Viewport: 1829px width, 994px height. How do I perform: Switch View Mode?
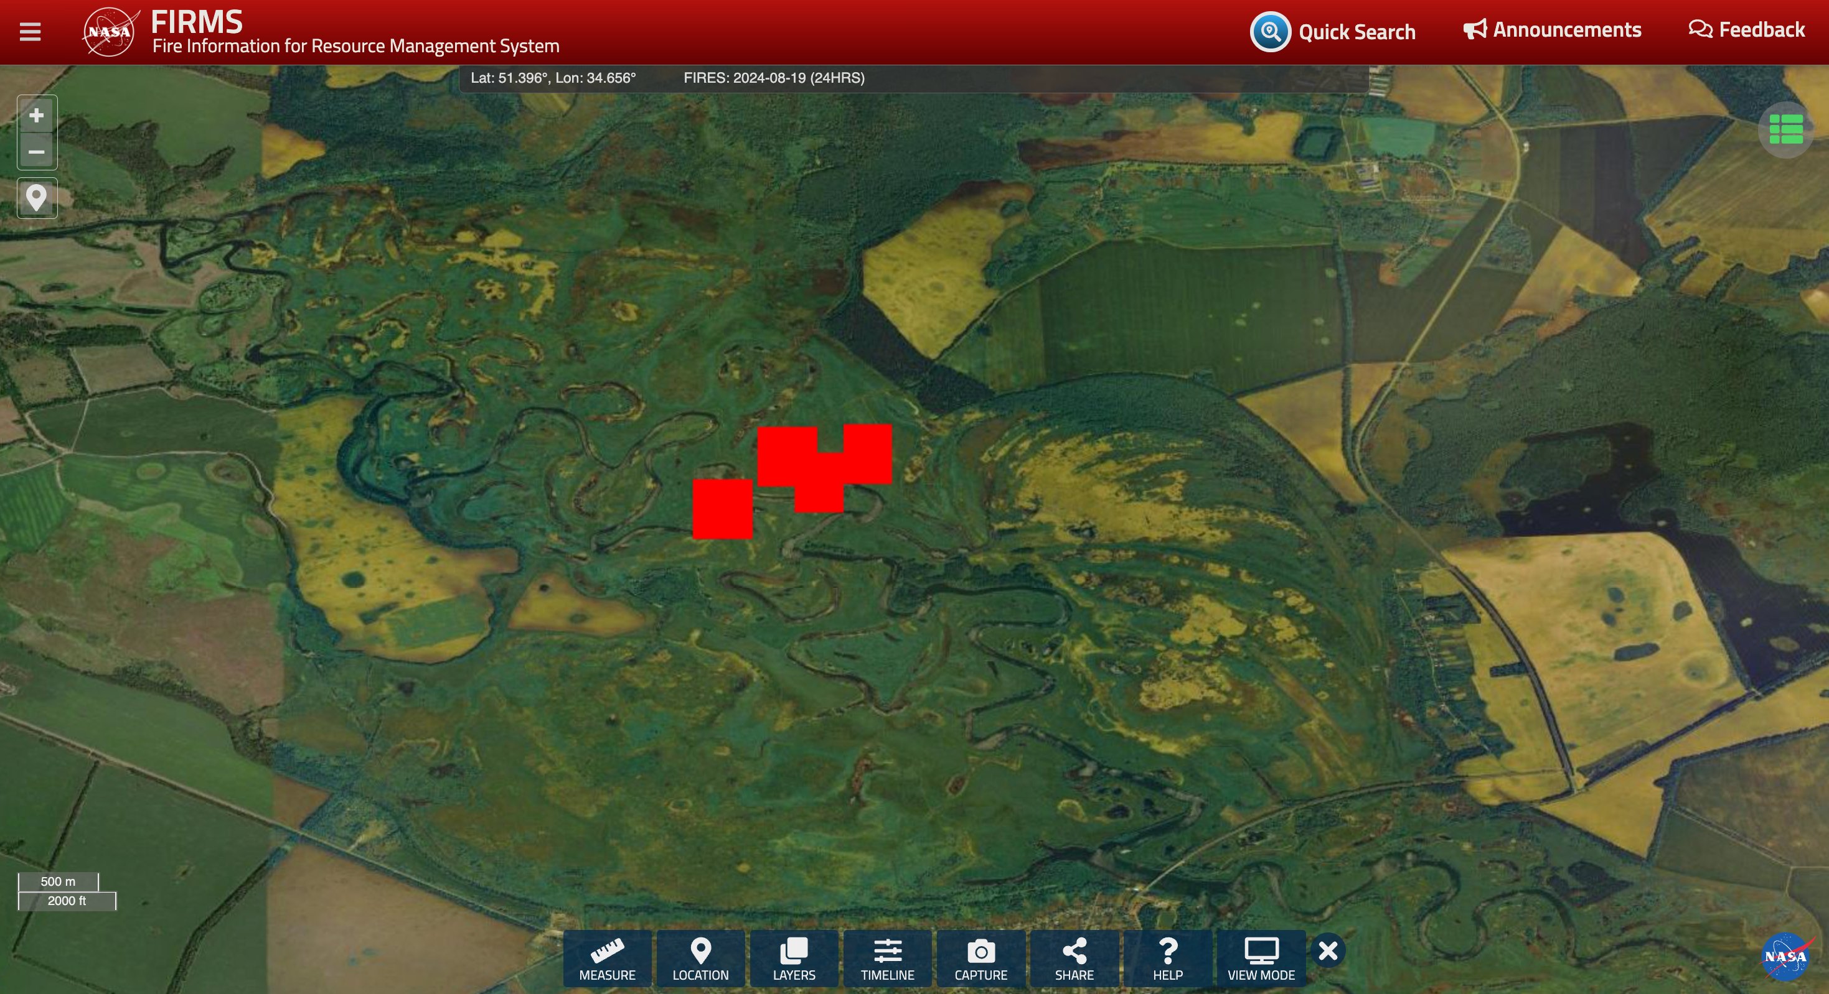click(1261, 959)
